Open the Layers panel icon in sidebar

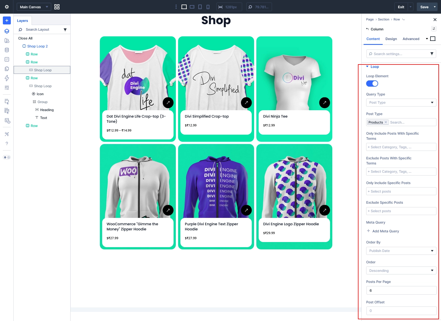[x=7, y=31]
